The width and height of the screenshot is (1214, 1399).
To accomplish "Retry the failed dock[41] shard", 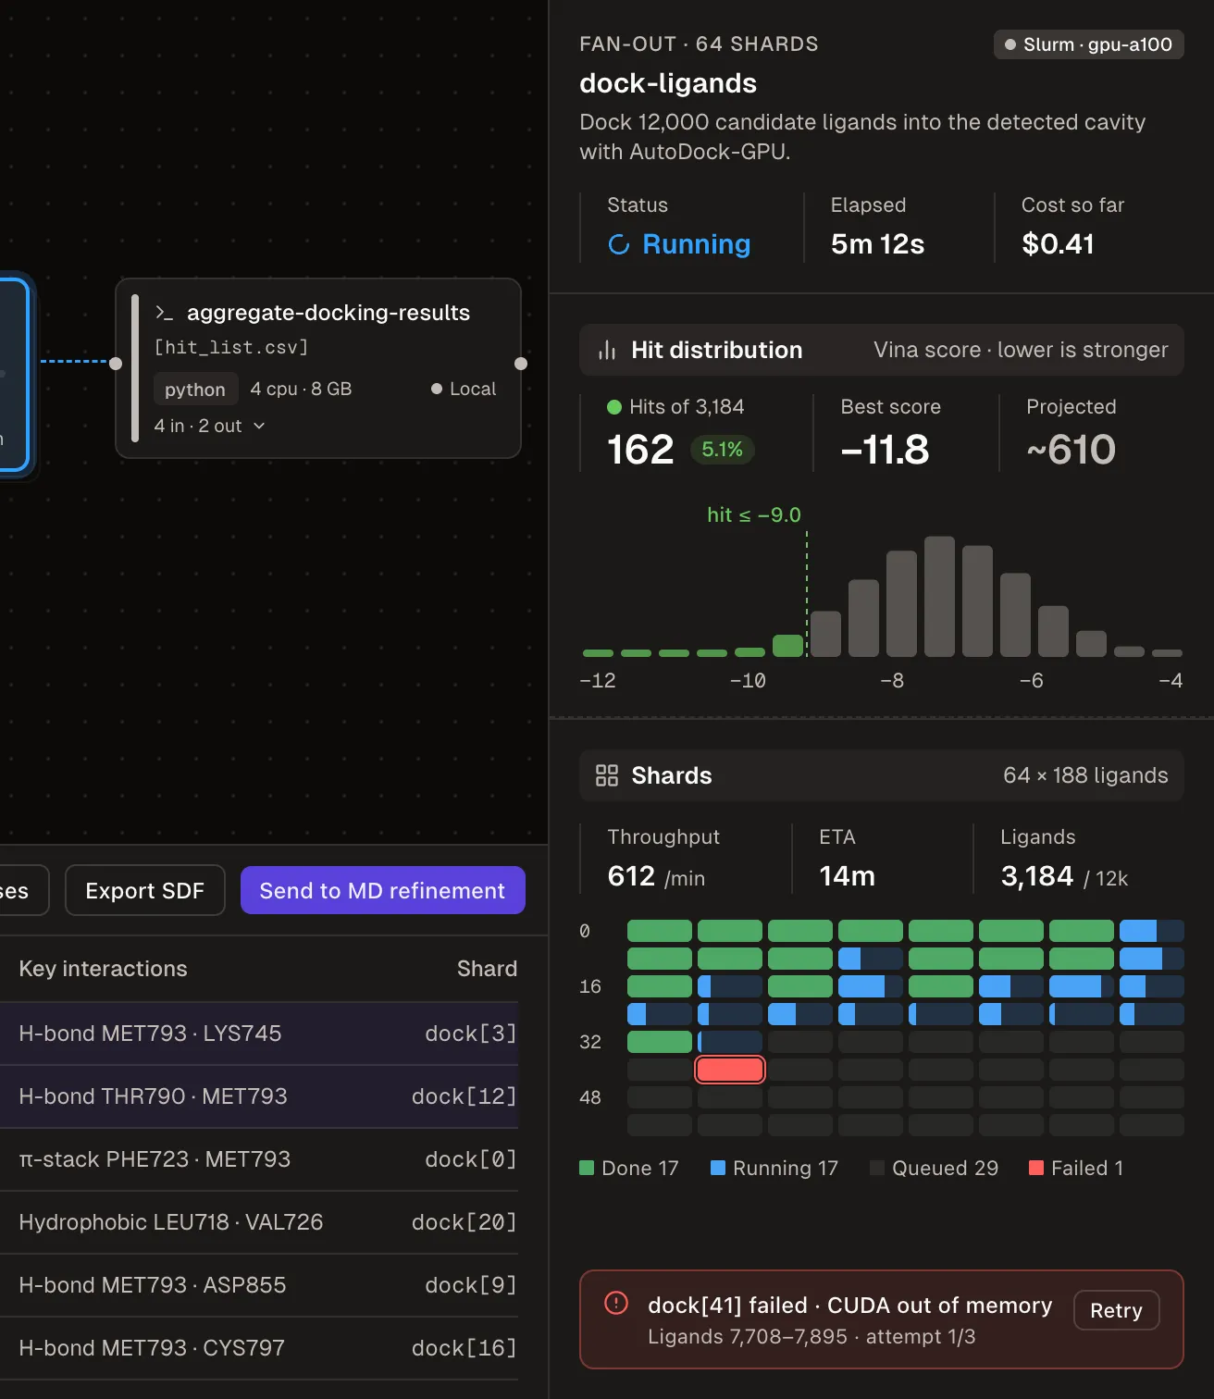I will pyautogui.click(x=1117, y=1310).
